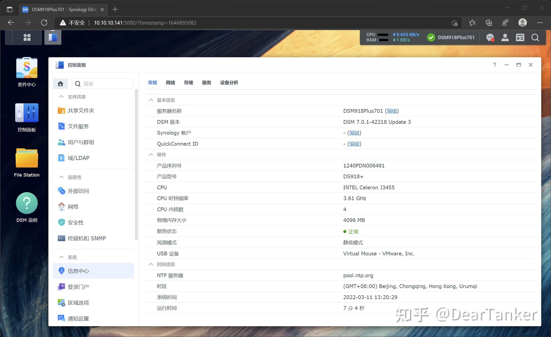Switch to the 常规 tab

[x=152, y=83]
